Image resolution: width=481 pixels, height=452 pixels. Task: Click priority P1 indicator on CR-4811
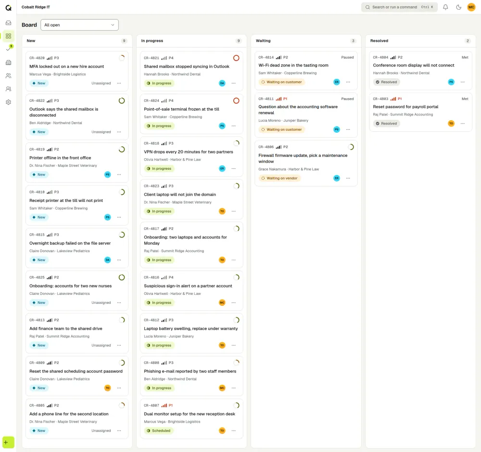281,99
